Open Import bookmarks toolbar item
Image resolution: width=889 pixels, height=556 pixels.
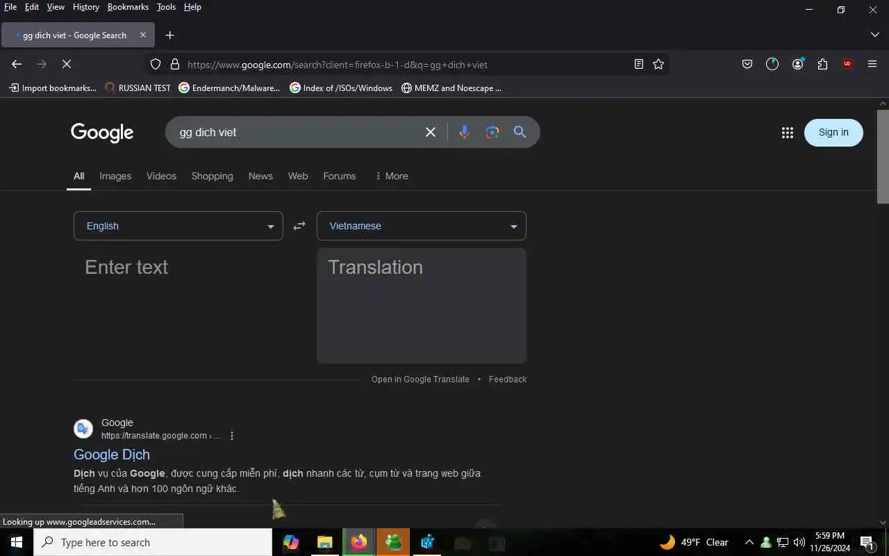pos(53,88)
